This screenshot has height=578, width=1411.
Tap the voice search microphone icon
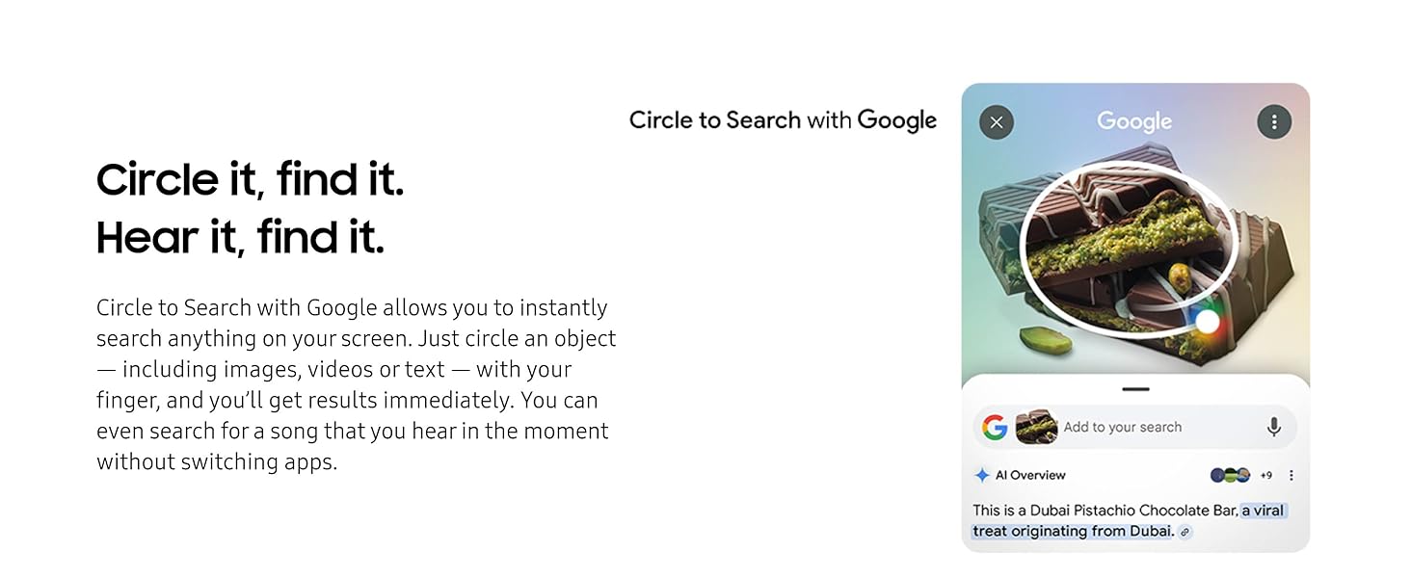(1274, 427)
